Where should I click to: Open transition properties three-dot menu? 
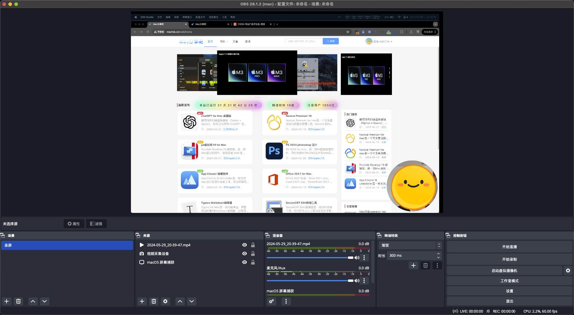(x=437, y=265)
